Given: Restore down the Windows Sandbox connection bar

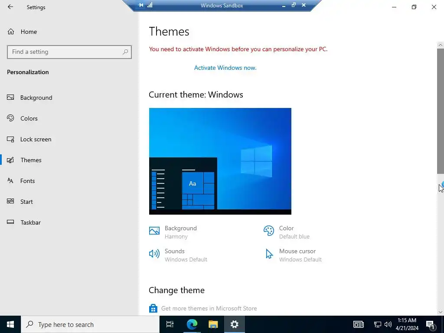Looking at the screenshot, I should coord(294,5).
